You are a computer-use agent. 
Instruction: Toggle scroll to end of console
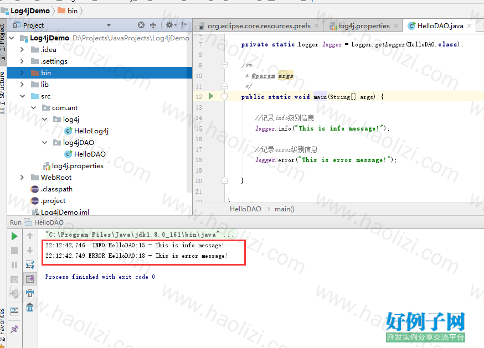(30, 279)
